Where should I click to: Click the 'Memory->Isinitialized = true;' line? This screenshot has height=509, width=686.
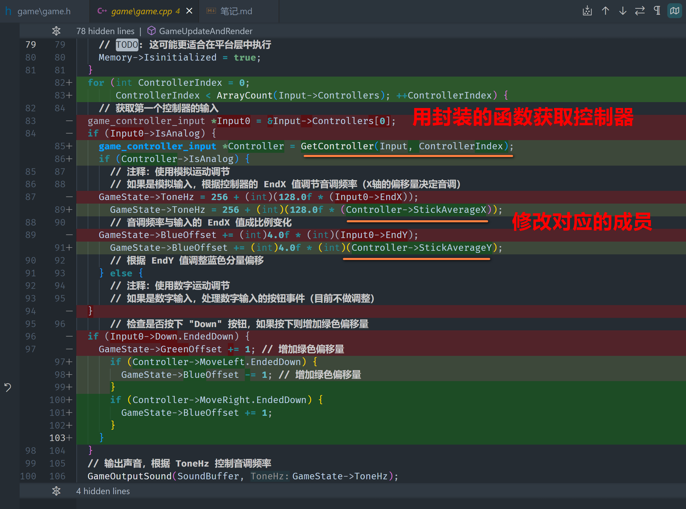click(179, 58)
